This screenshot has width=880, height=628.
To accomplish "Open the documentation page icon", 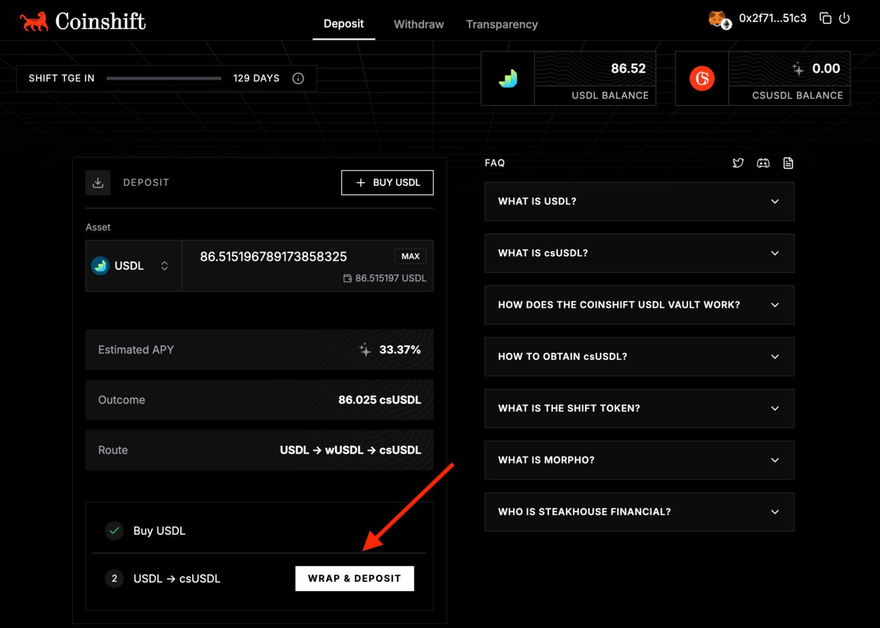I will (788, 163).
